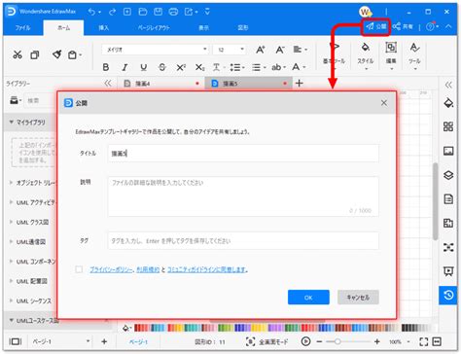Open export options icon in title bar
The height and width of the screenshot is (354, 461).
pyautogui.click(x=189, y=12)
